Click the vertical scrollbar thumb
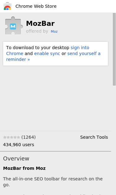This screenshot has height=195, width=116. pyautogui.click(x=114, y=49)
